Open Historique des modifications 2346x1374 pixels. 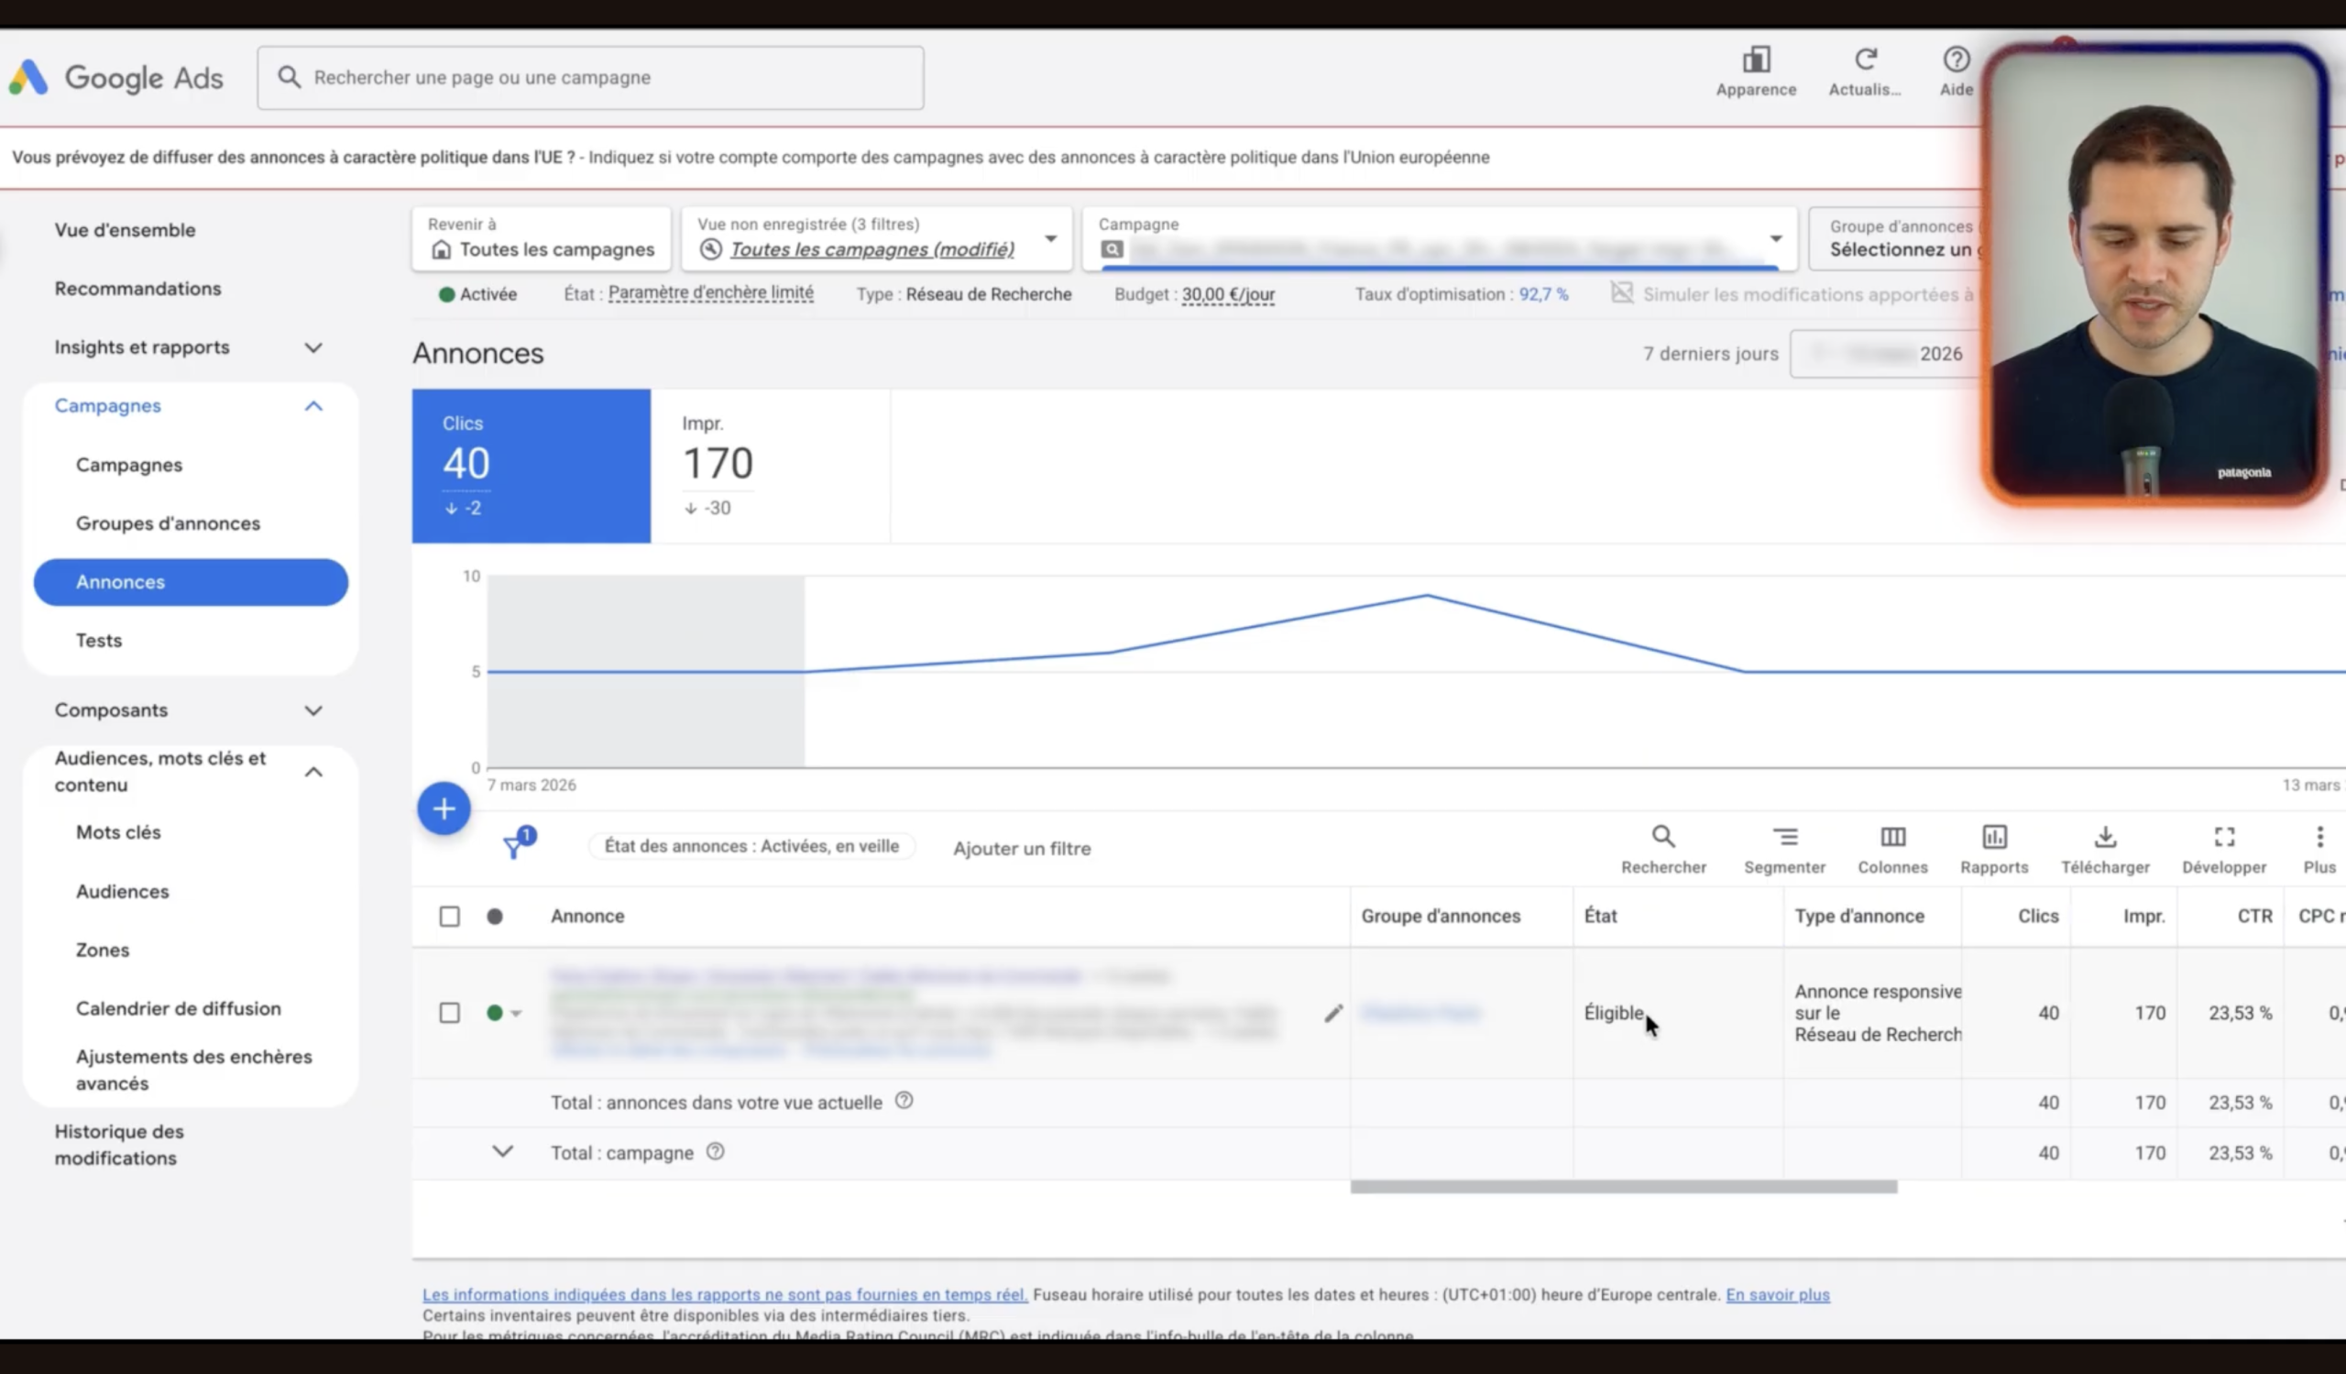[x=119, y=1144]
